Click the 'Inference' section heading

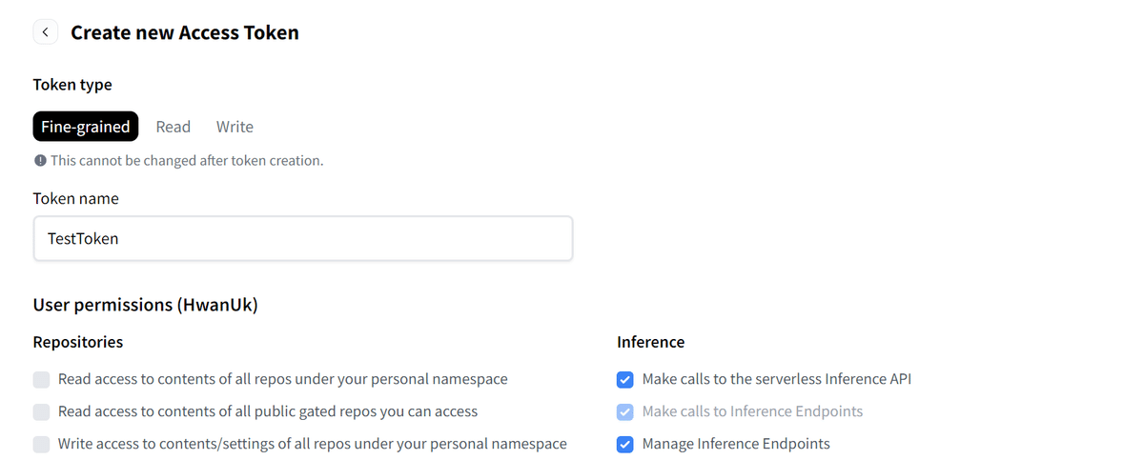651,342
